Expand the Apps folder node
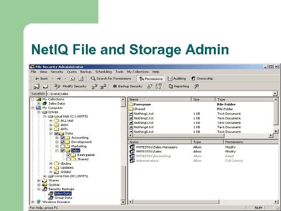281x211 pixels. point(51,125)
